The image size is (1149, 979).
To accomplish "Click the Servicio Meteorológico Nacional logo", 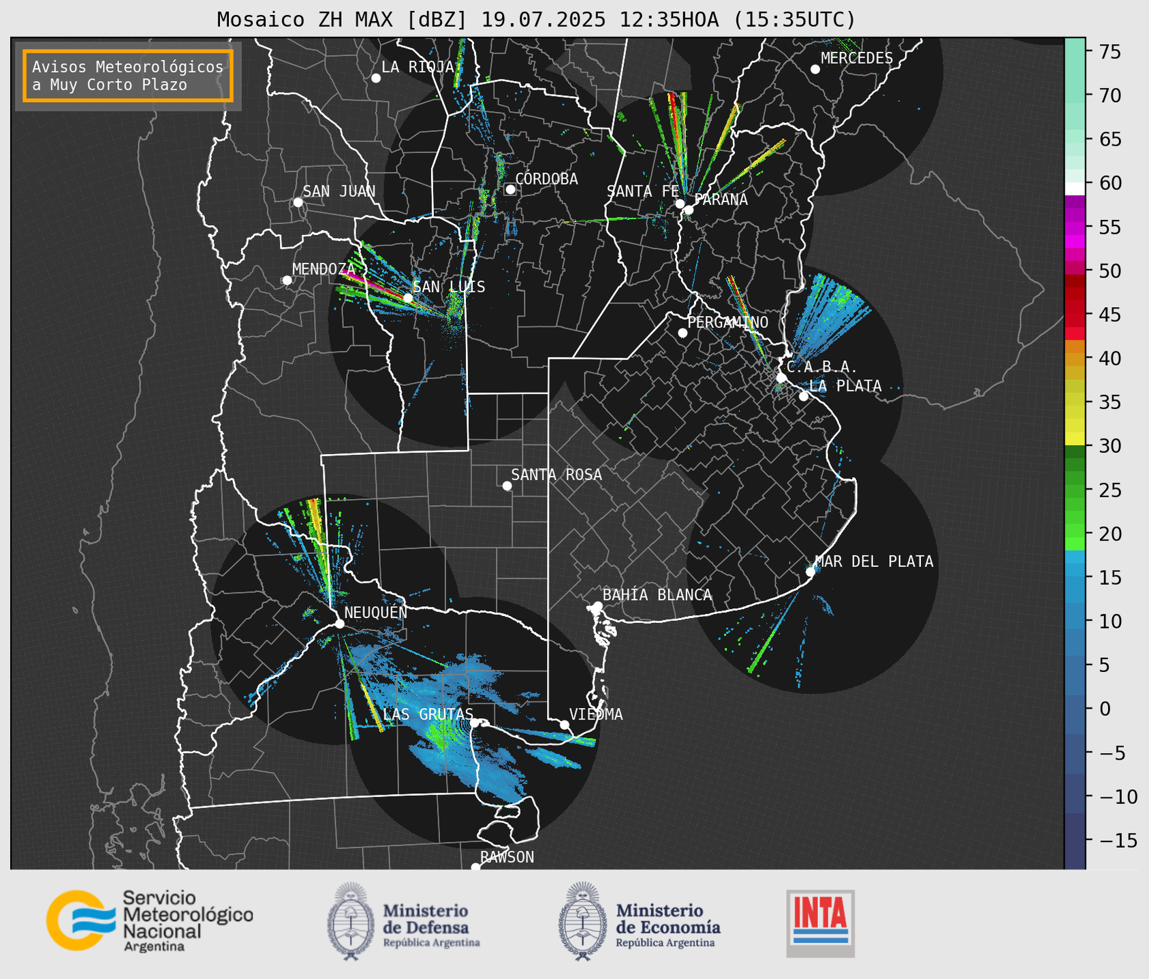I will pos(149,920).
